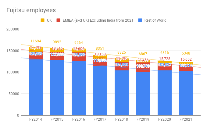The width and height of the screenshot is (207, 128).
Task: Click the FY2019 x-axis label
Action: click(x=143, y=119)
